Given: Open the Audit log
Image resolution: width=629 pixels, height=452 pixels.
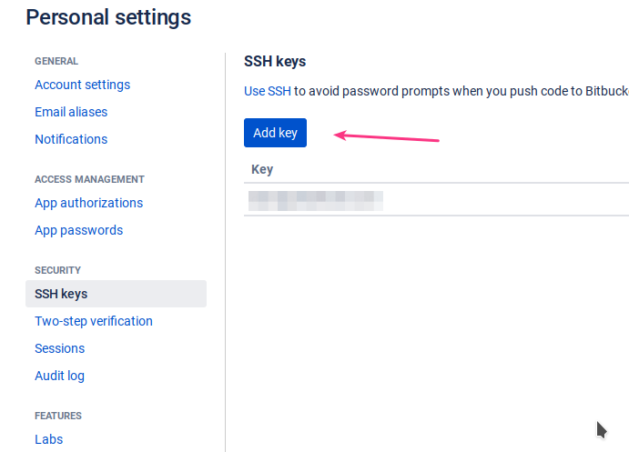Looking at the screenshot, I should (59, 376).
